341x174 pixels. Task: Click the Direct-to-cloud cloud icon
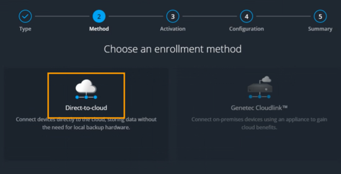click(86, 89)
